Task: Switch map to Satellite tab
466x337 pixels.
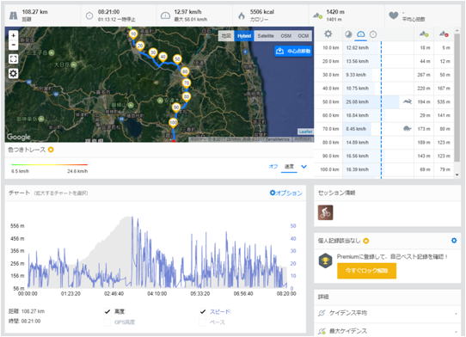Action: (x=266, y=36)
